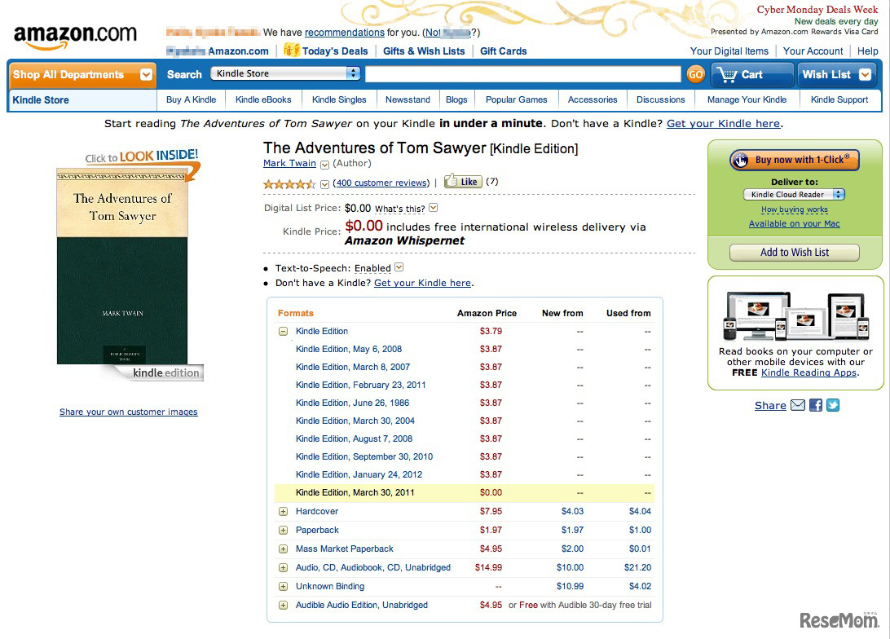
Task: Open the Help link
Action: (868, 51)
